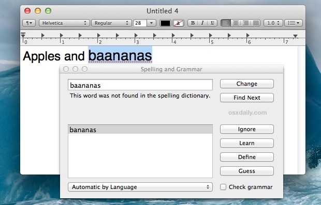Toggle Italic formatting in toolbar
321x205 pixels.
coord(202,23)
